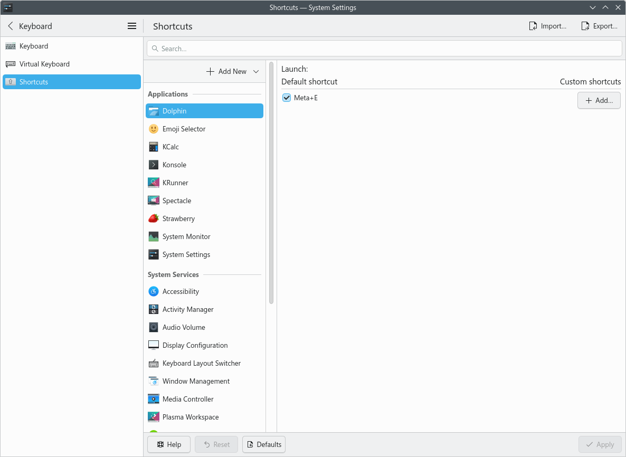Export the shortcut scheme
The image size is (626, 457).
(599, 26)
